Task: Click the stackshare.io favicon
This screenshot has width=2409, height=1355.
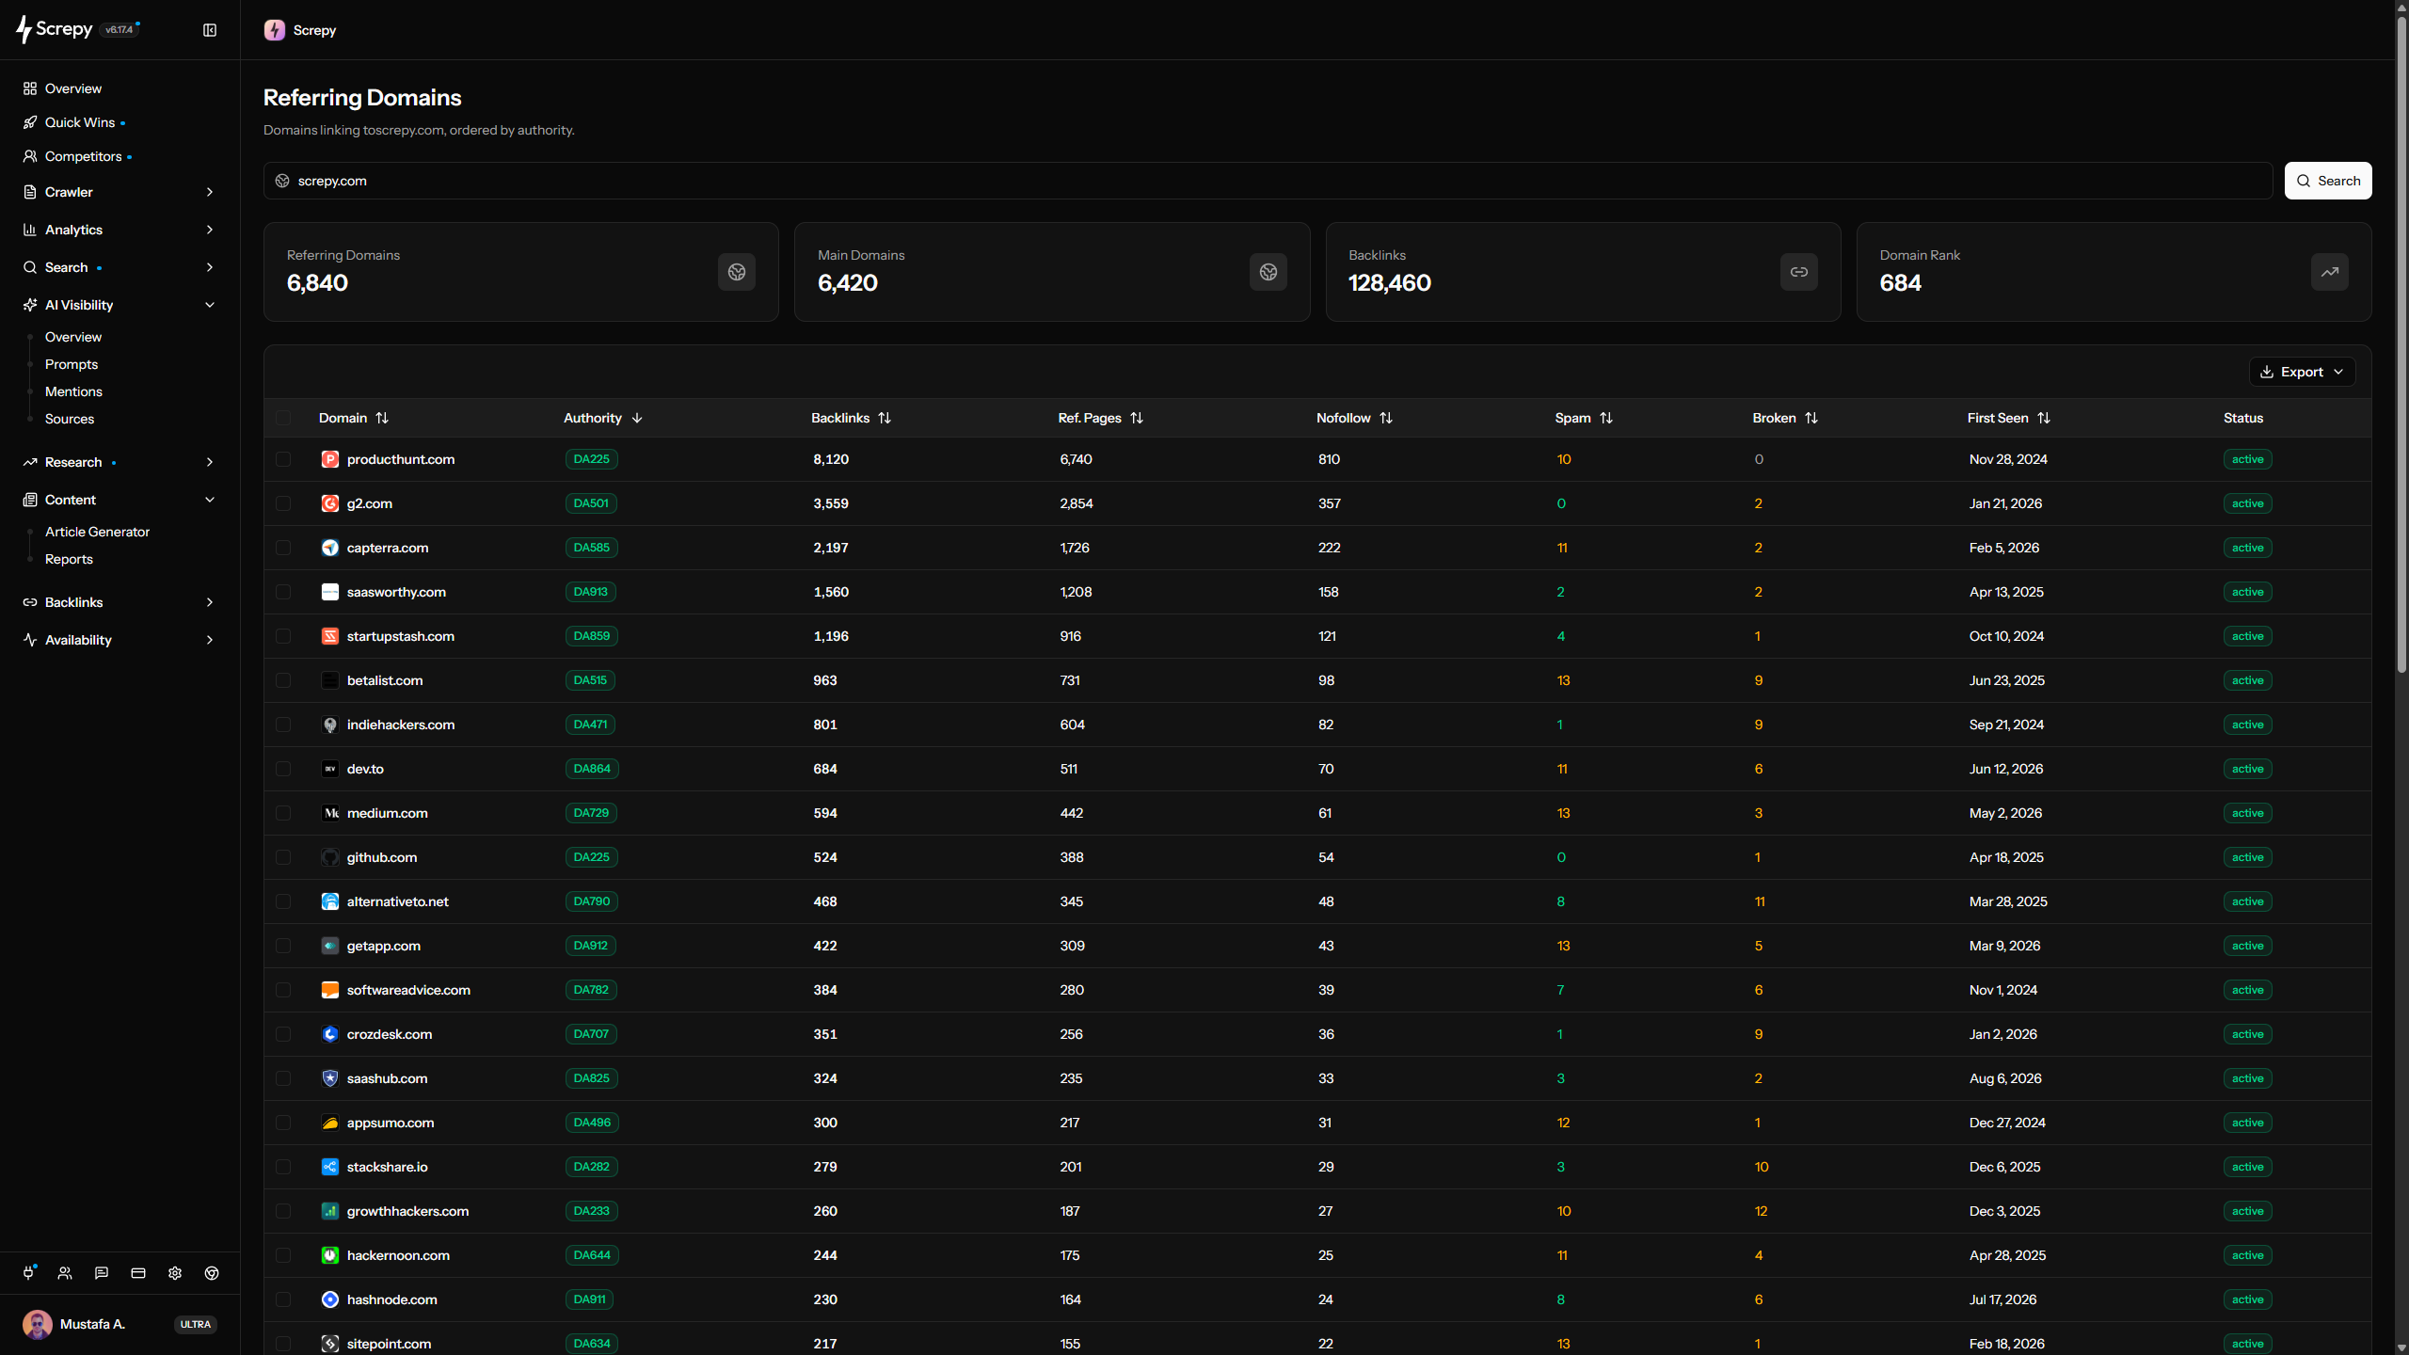Action: tap(330, 1167)
